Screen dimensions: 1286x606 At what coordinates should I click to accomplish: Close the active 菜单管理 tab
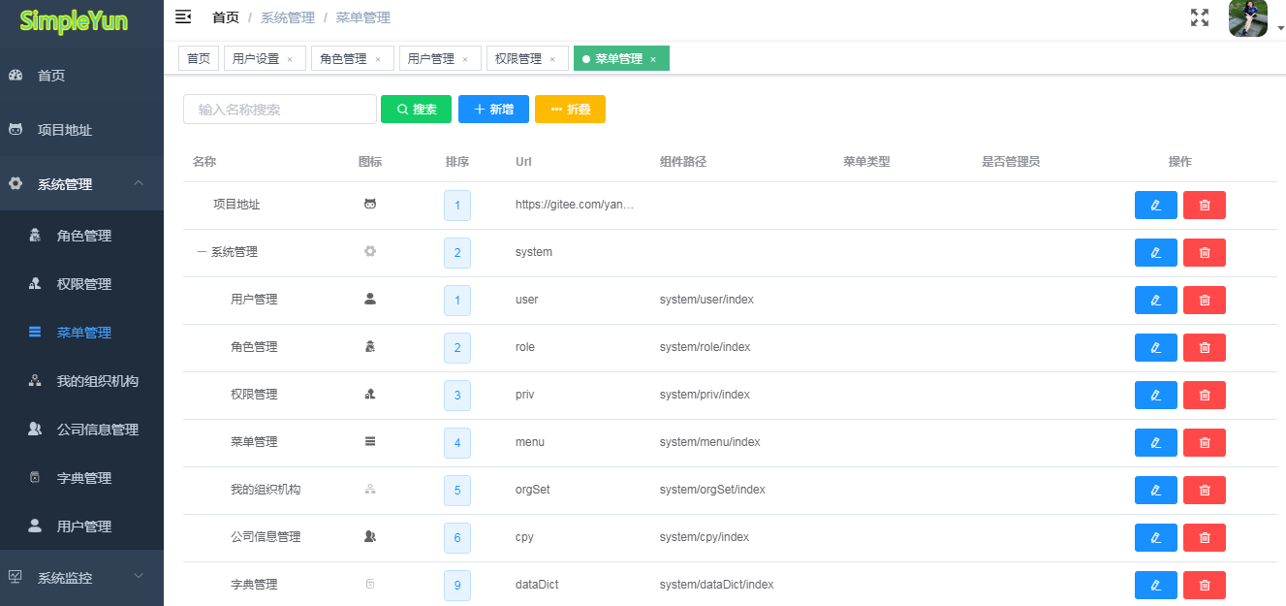tap(653, 60)
